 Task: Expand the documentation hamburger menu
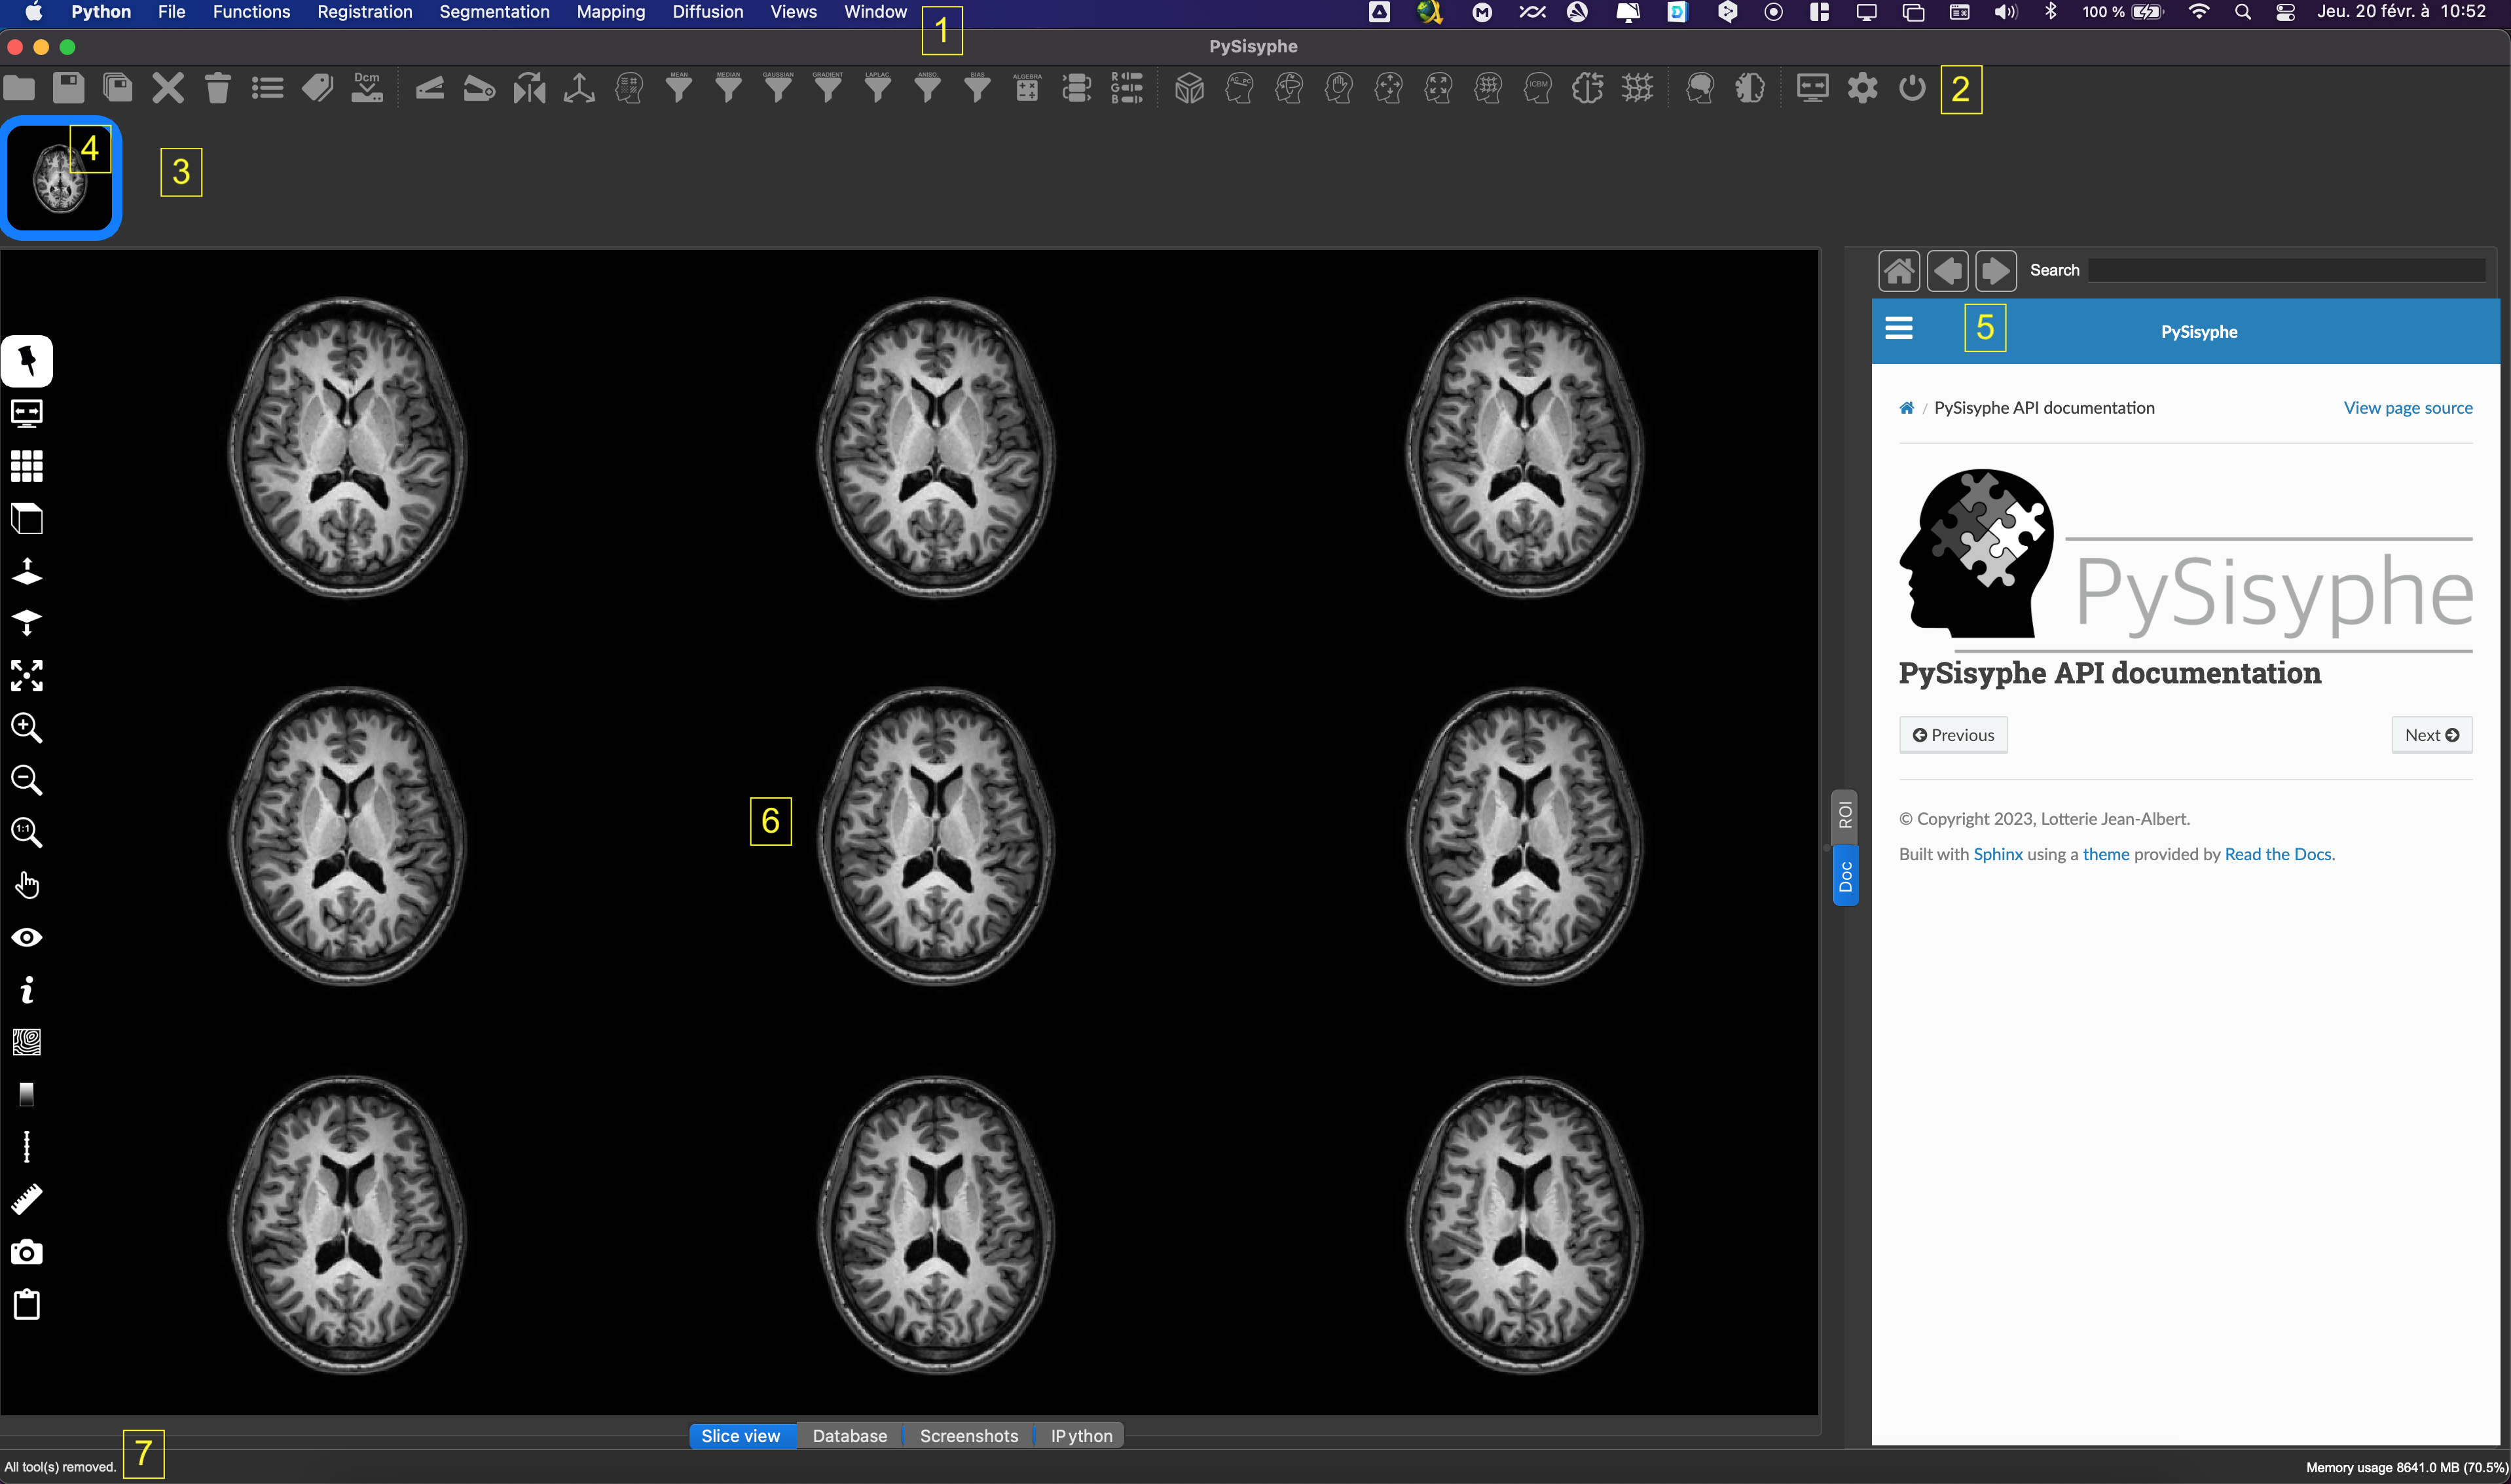point(1898,328)
